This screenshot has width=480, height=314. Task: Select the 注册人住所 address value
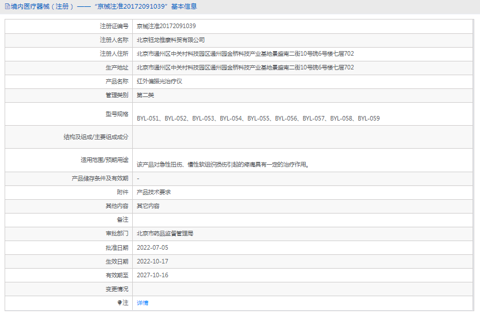coord(245,53)
